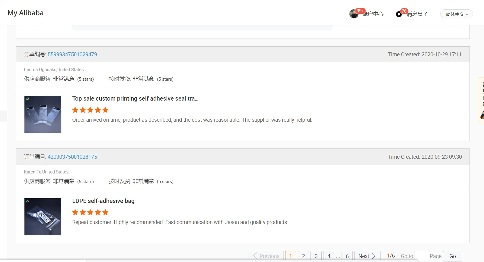Image resolution: width=484 pixels, height=262 pixels.
Task: Open the LDPE self-adhesive bag title
Action: click(103, 201)
